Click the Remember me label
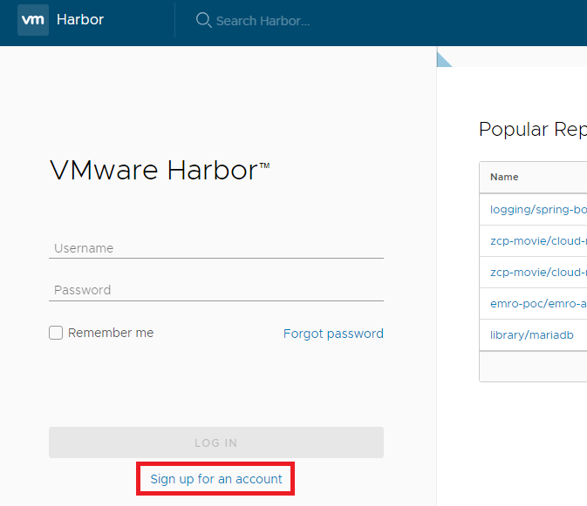587x506 pixels. coord(111,333)
